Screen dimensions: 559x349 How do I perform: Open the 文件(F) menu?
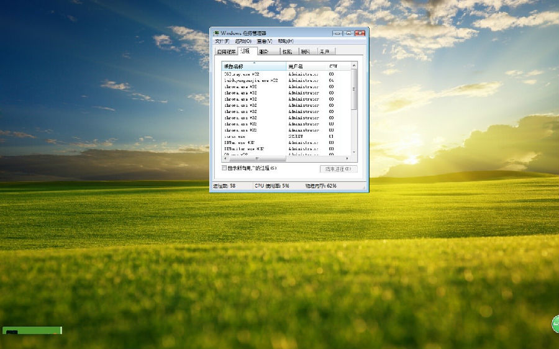coord(222,41)
